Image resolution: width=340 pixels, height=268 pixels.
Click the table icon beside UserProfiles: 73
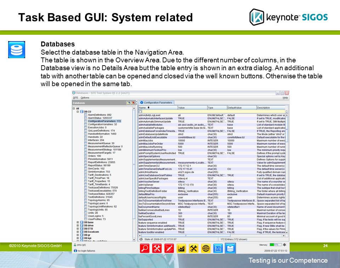(86, 219)
